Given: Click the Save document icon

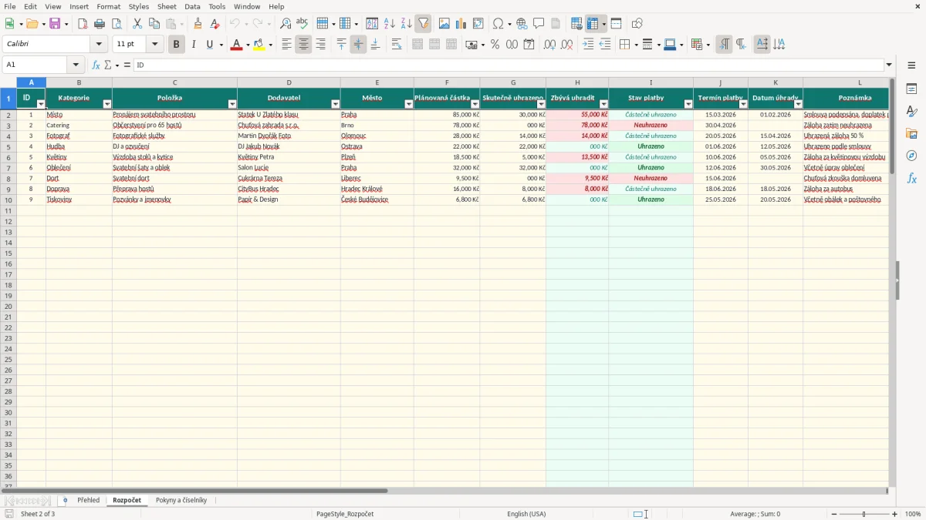Looking at the screenshot, I should point(55,24).
